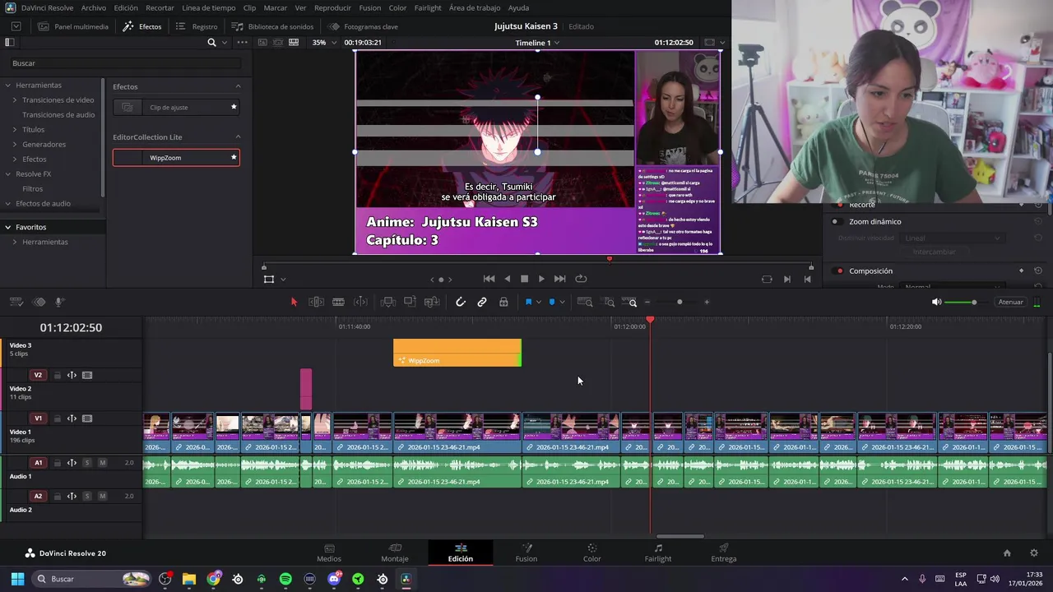
Task: Click the Full extent zoom icon
Action: (x=585, y=302)
